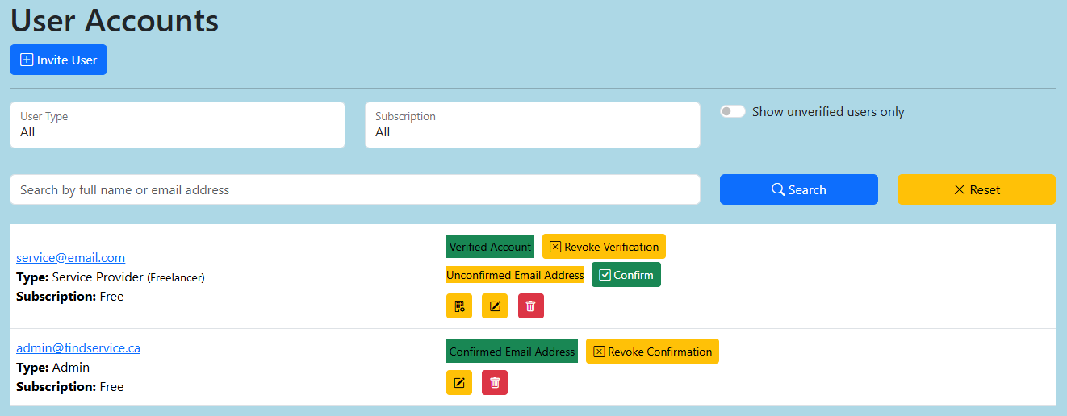Click Revoke Verification for service@email.com
1067x416 pixels.
[604, 247]
